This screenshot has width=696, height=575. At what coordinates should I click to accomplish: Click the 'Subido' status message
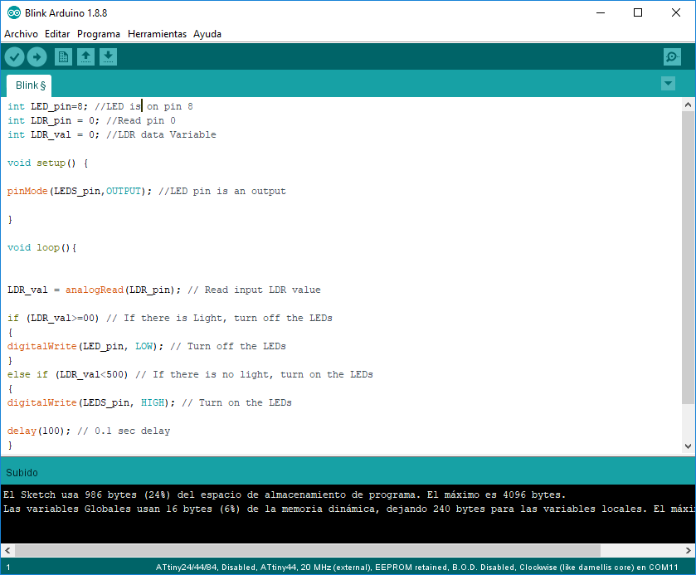(x=22, y=473)
